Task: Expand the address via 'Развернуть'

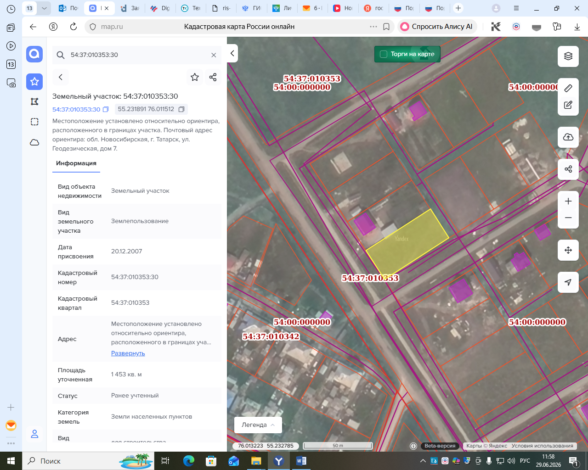Action: click(x=128, y=353)
